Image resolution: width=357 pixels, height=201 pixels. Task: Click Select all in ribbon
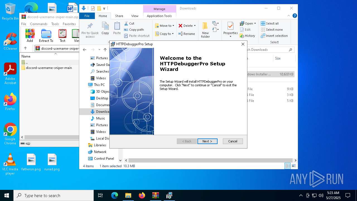[x=270, y=23]
